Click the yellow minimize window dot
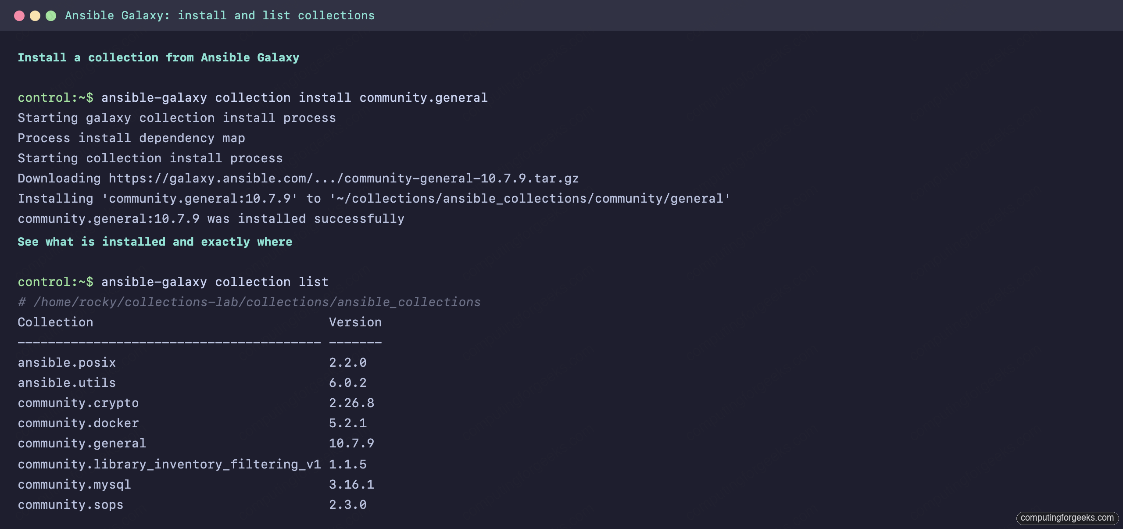This screenshot has width=1123, height=529. tap(35, 16)
